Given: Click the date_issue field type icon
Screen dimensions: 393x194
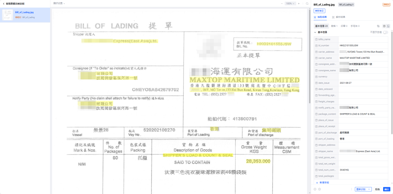Looking at the screenshot, I should point(316,83).
